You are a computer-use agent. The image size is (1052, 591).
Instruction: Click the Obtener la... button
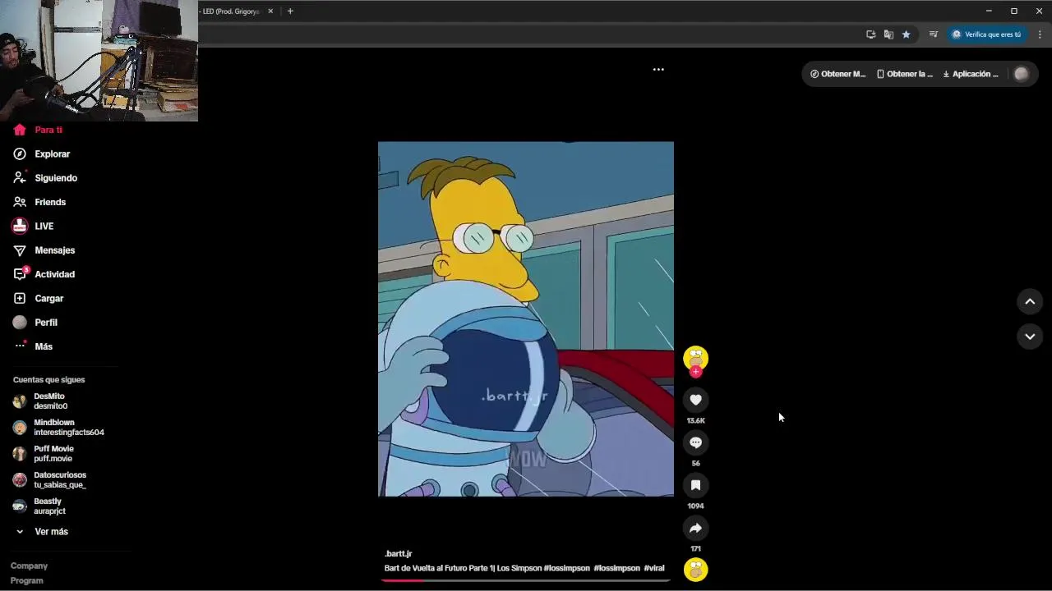point(904,74)
